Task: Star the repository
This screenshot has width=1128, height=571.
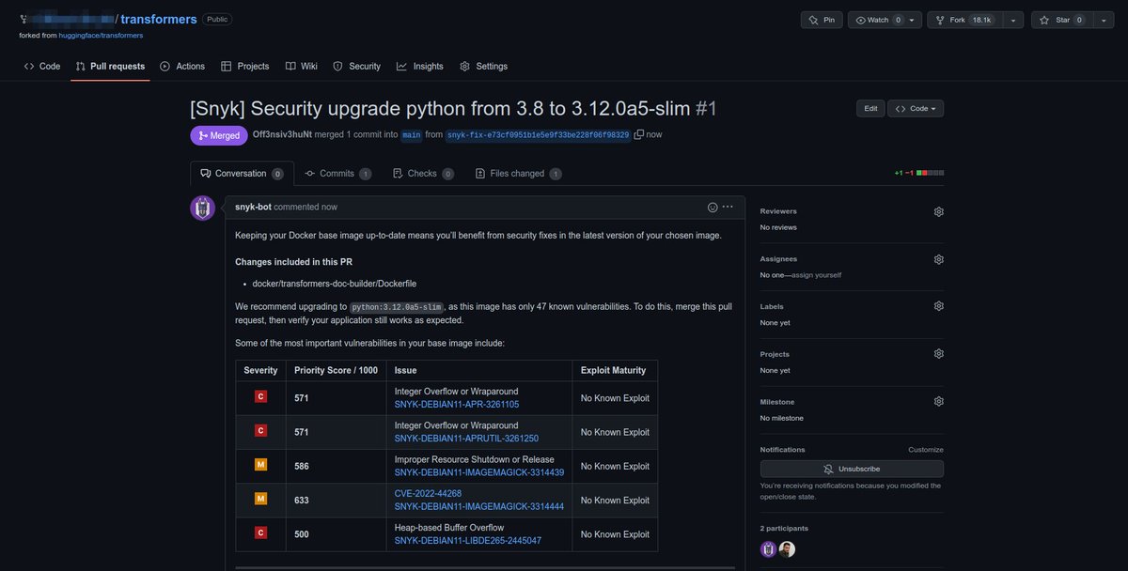Action: [1062, 20]
